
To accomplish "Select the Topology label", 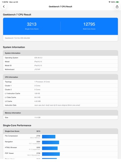I will pyautogui.click(x=8, y=82).
